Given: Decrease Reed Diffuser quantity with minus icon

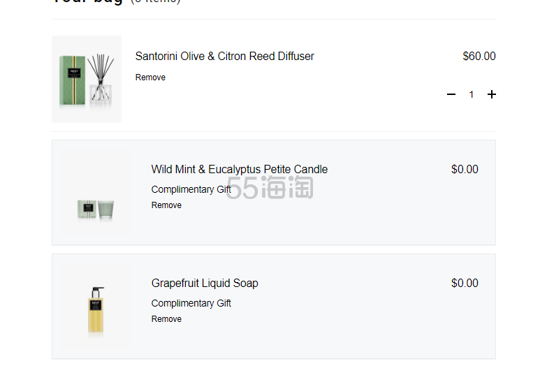Looking at the screenshot, I should click(451, 94).
